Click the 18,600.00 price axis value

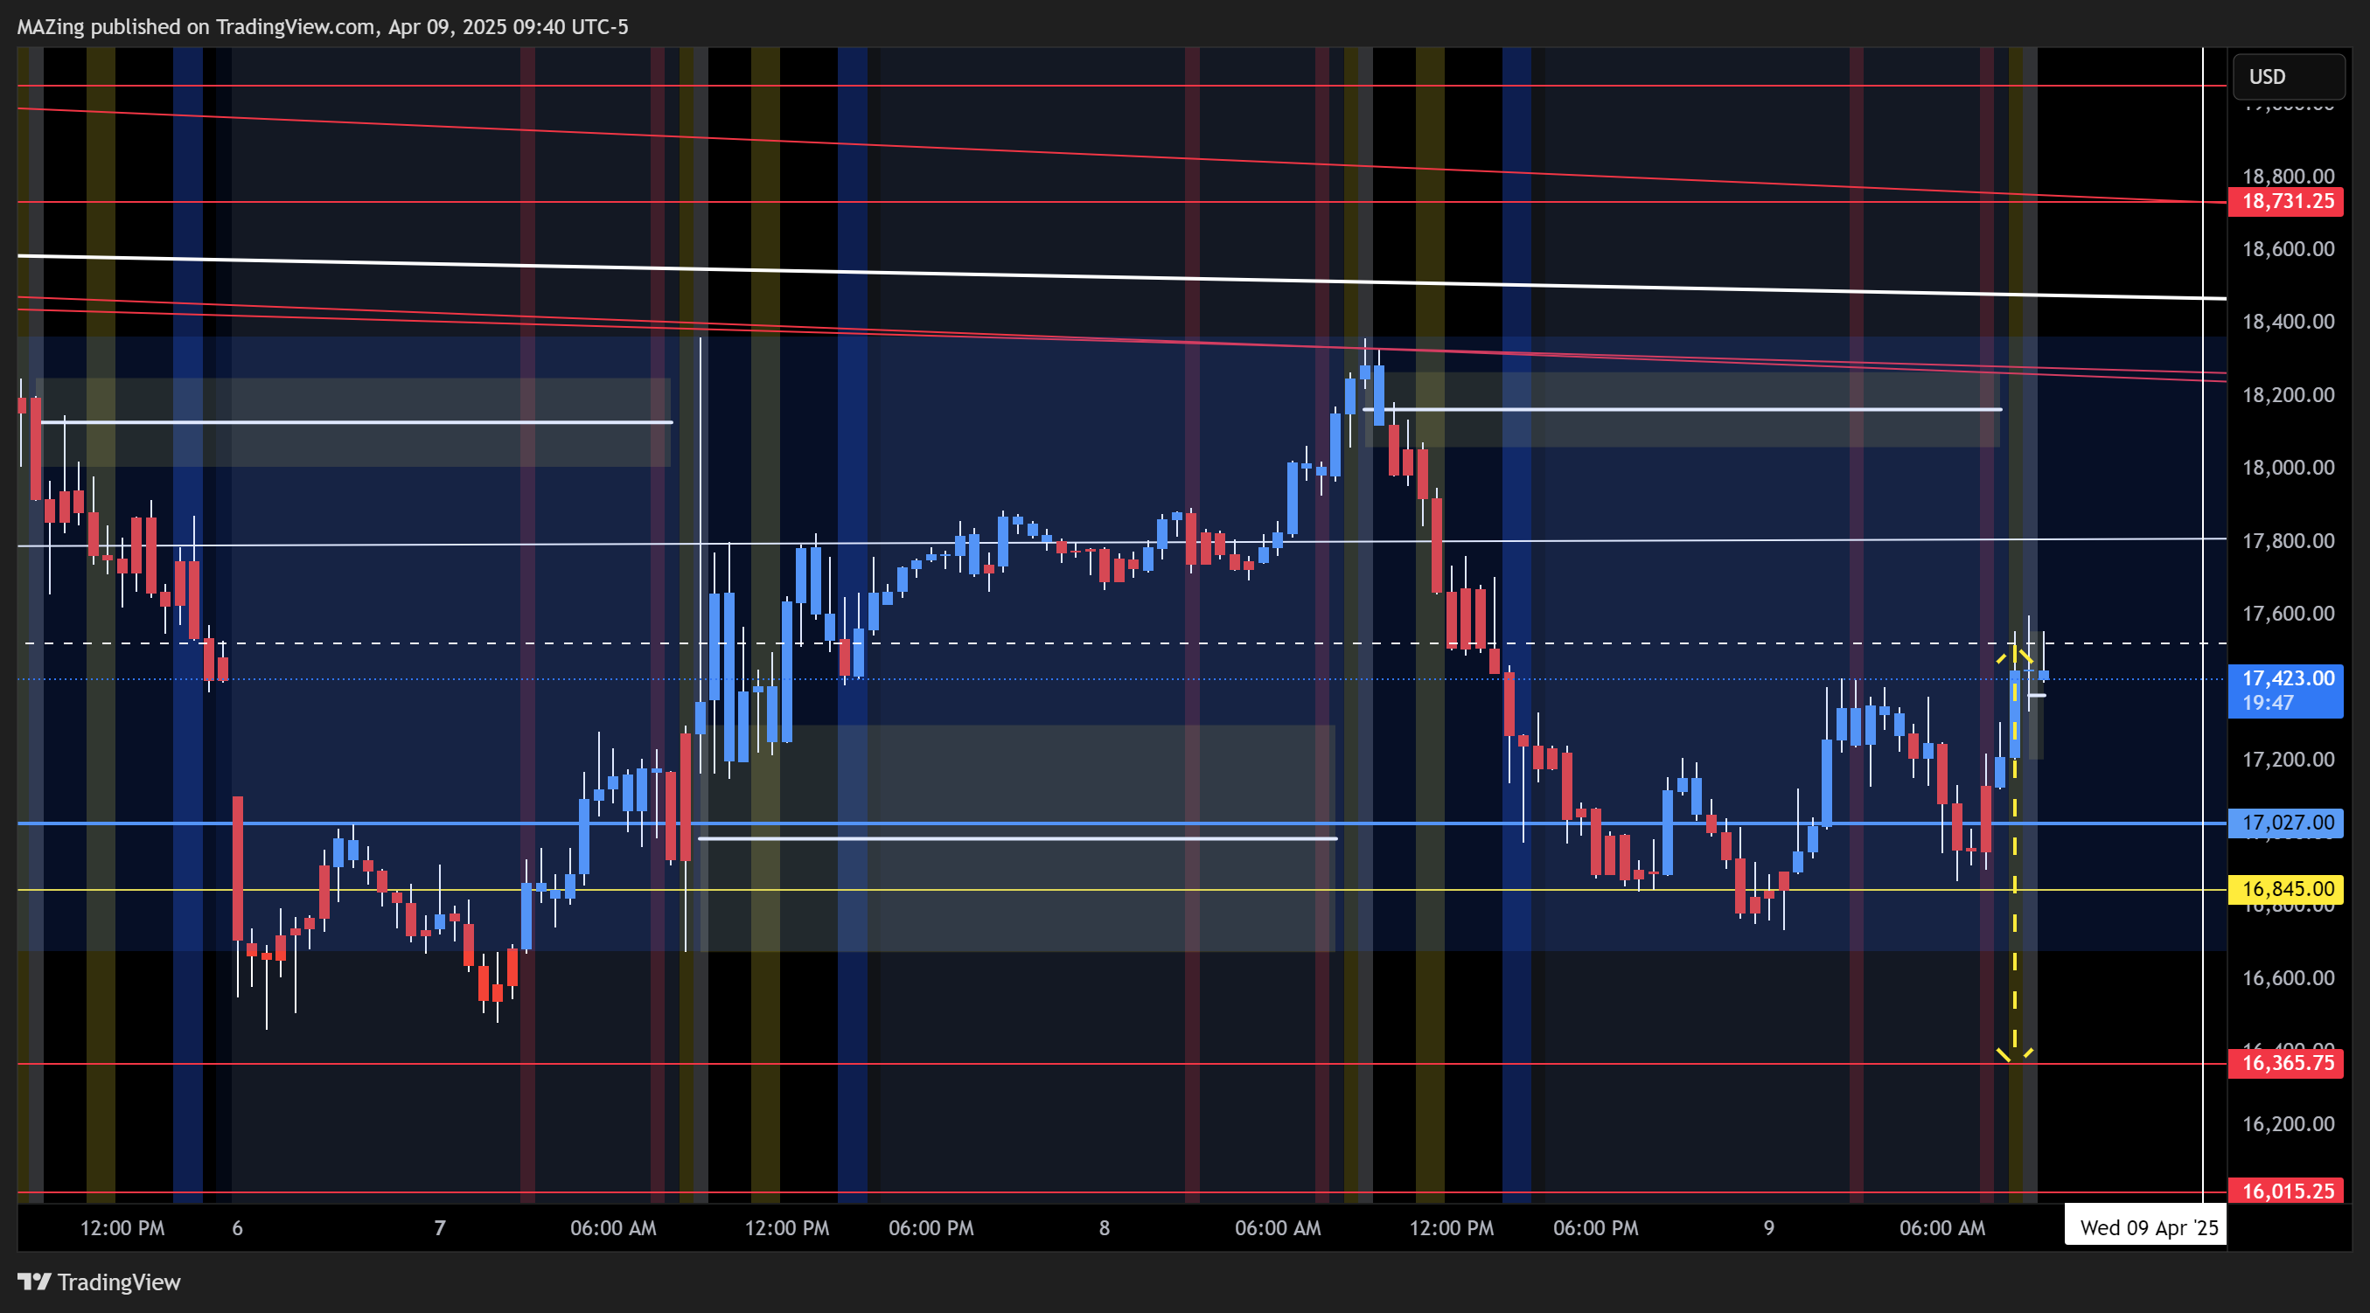click(2288, 249)
